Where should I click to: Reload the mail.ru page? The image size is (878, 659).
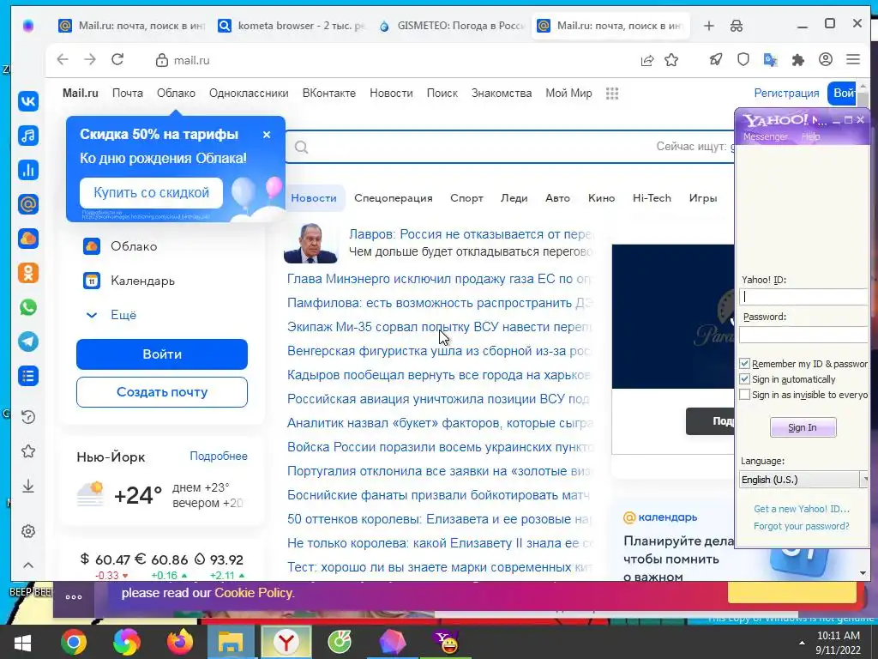click(117, 59)
